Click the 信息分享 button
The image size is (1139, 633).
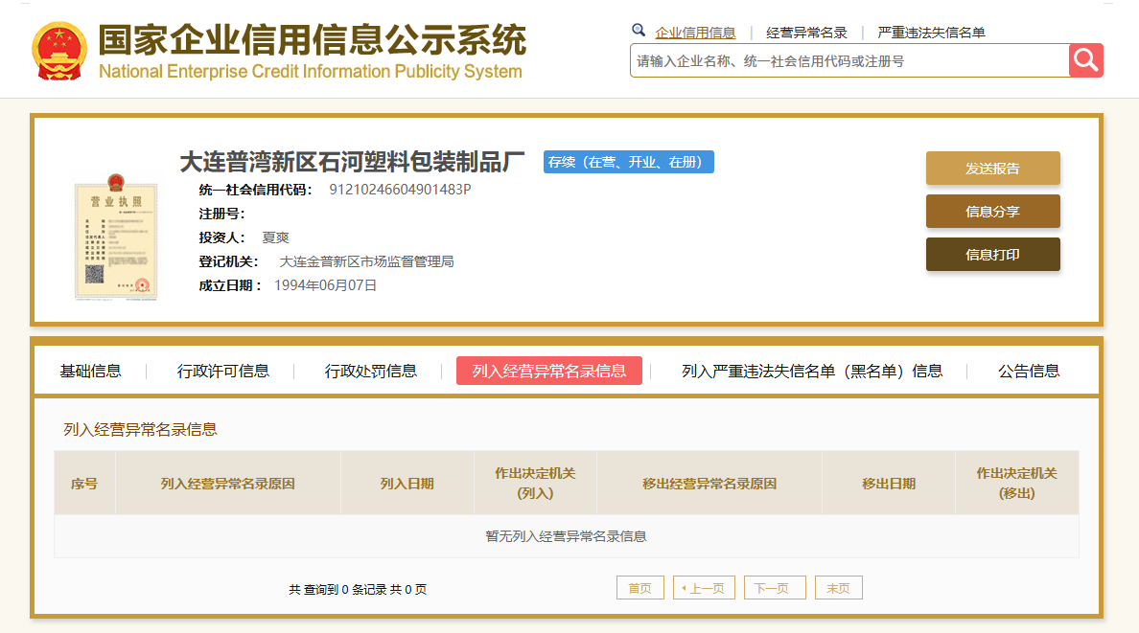(x=993, y=212)
